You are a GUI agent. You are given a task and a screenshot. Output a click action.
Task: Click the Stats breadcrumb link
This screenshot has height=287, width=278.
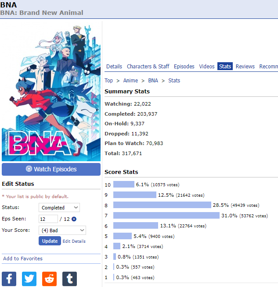tap(174, 81)
